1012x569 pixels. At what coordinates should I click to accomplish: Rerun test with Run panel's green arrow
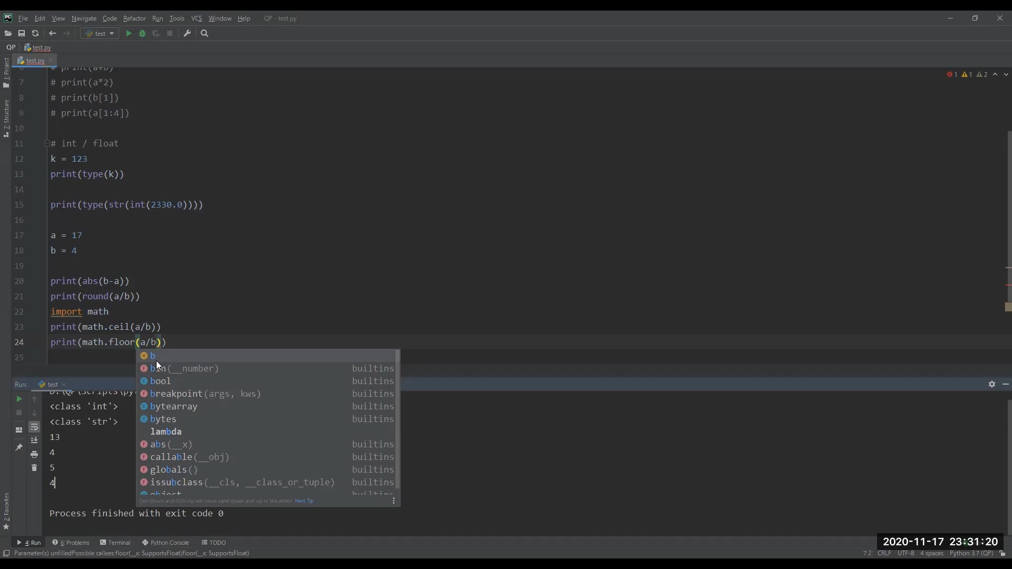point(19,399)
